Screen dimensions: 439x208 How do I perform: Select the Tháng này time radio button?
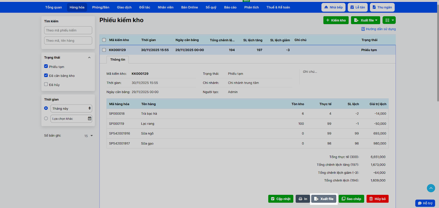click(46, 108)
